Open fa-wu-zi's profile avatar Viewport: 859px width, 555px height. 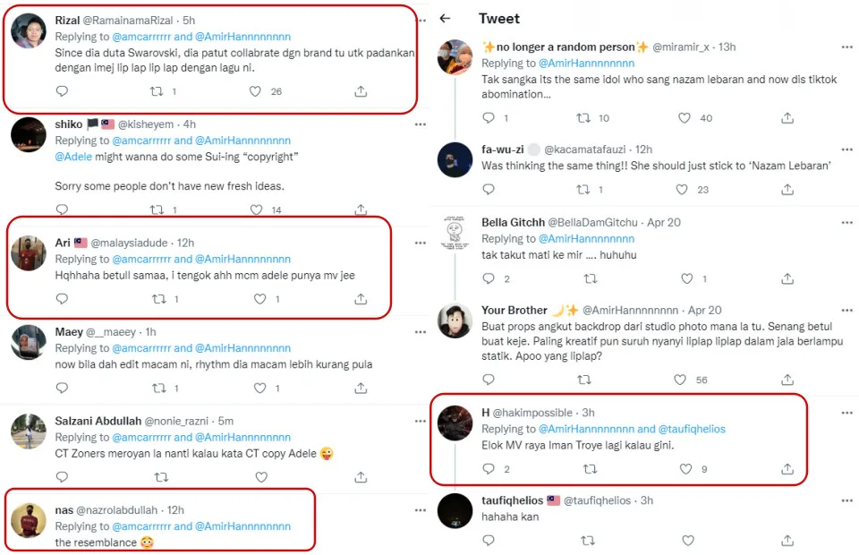click(x=455, y=161)
